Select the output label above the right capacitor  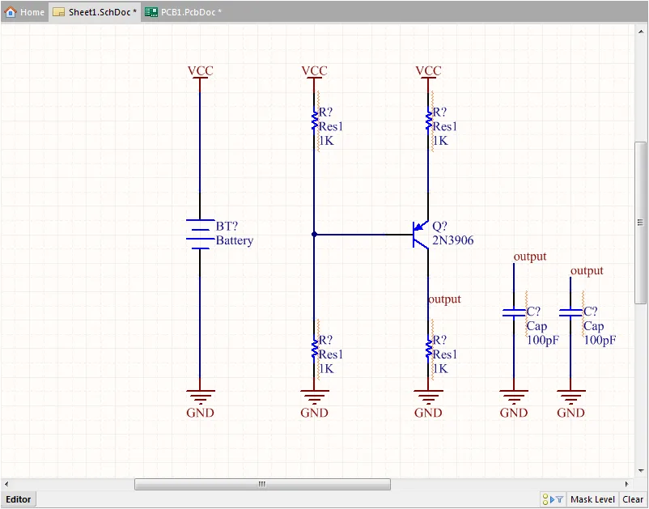click(587, 270)
